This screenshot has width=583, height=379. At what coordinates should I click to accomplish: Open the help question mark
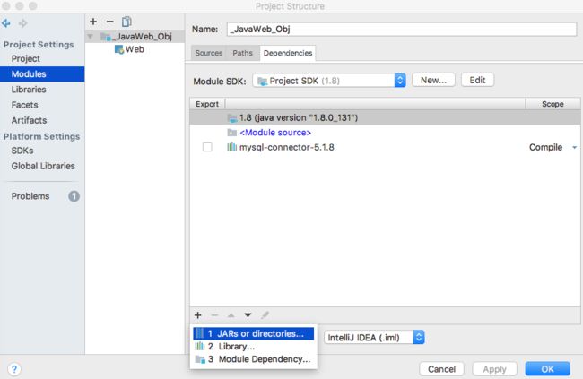point(14,369)
